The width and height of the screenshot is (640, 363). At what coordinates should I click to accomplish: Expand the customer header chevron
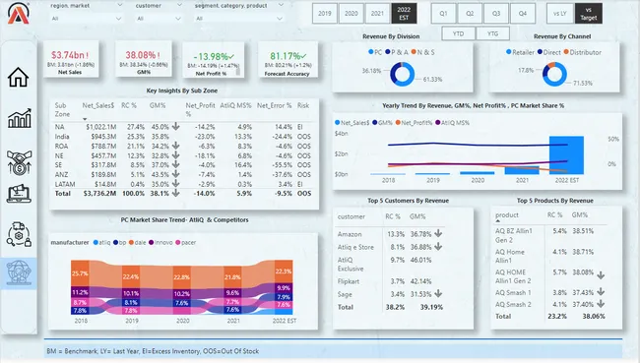coord(179,5)
